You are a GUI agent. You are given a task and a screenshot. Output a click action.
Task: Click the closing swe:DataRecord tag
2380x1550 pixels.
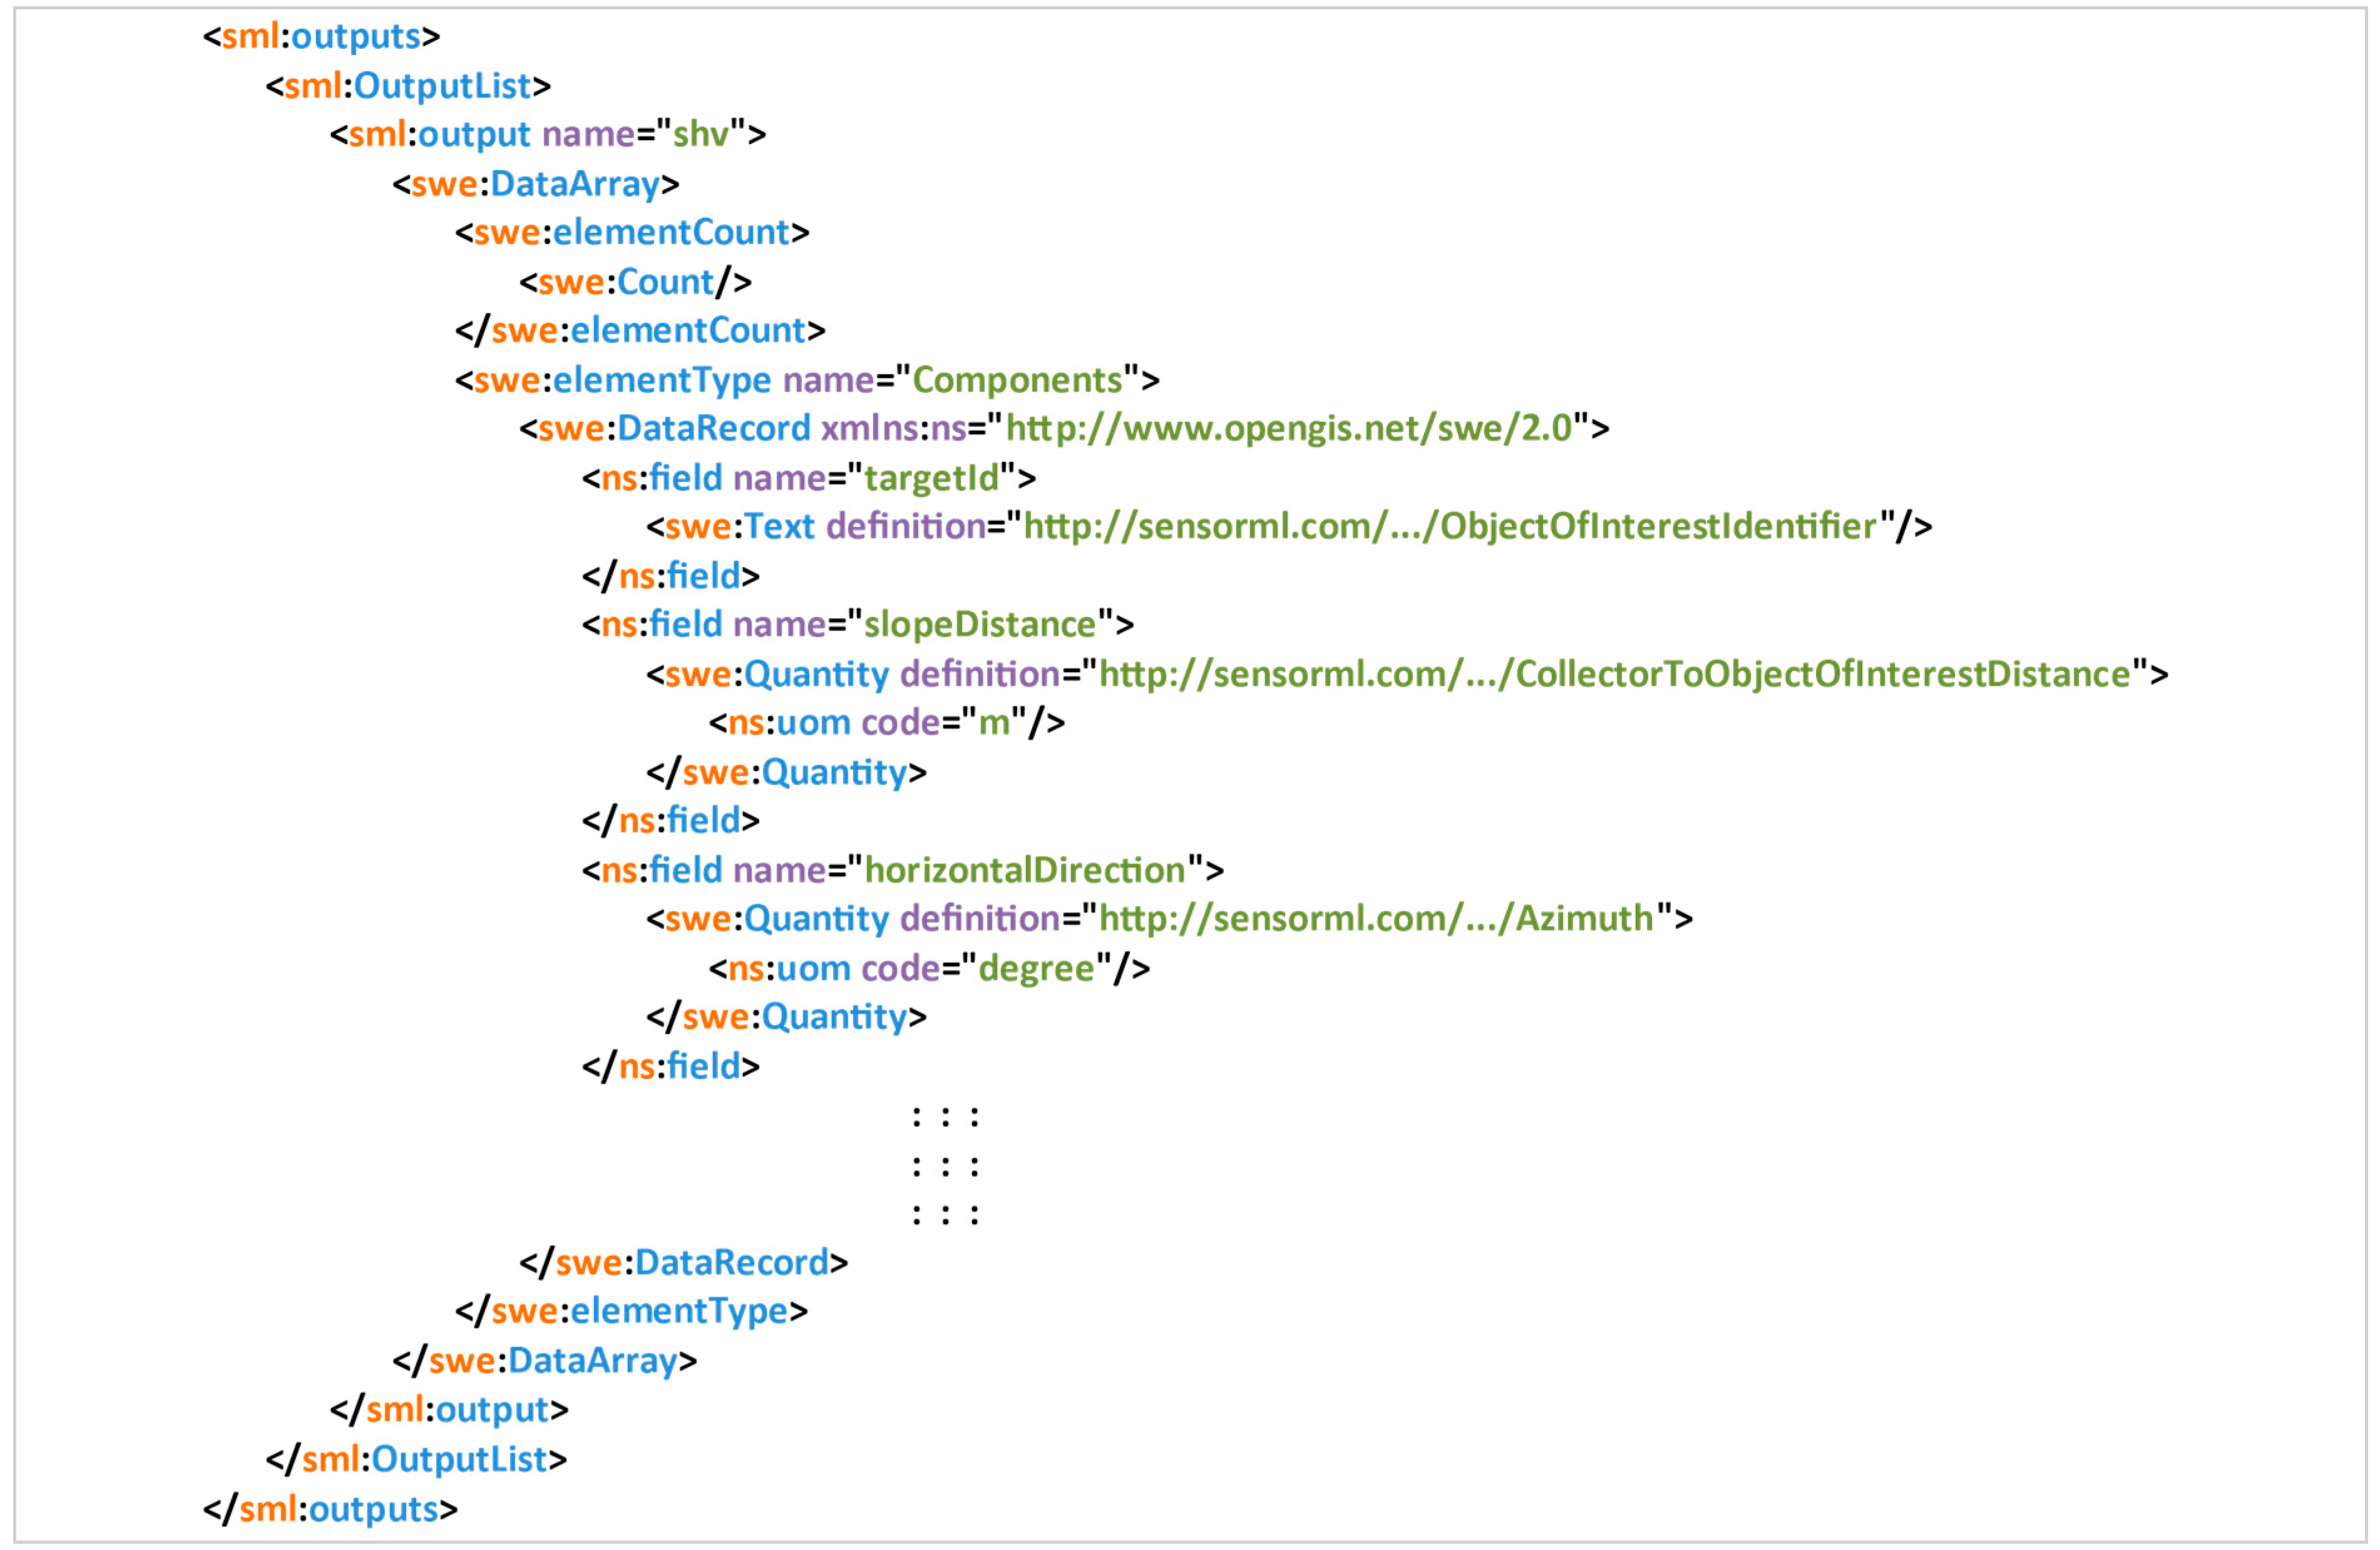(683, 1263)
